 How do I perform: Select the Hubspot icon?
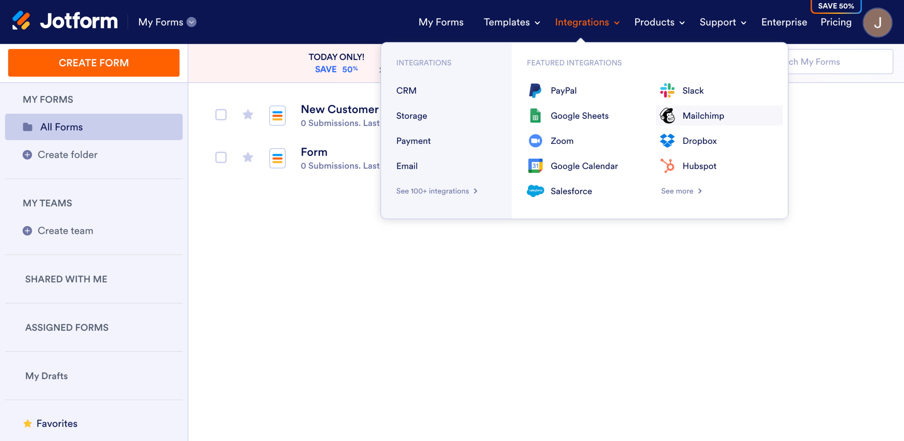tap(667, 166)
